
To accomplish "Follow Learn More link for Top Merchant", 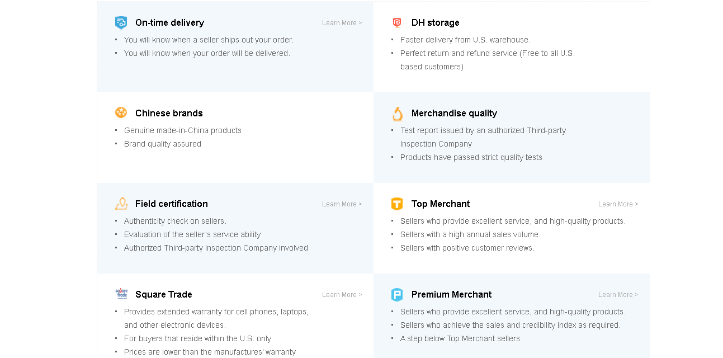I will (618, 204).
